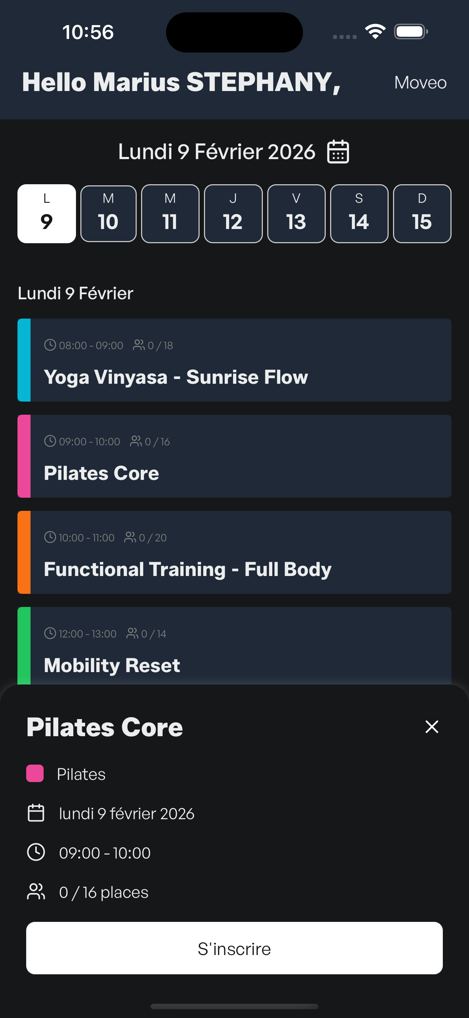
Task: Choose Friday 13 in the week selector
Action: pyautogui.click(x=296, y=214)
